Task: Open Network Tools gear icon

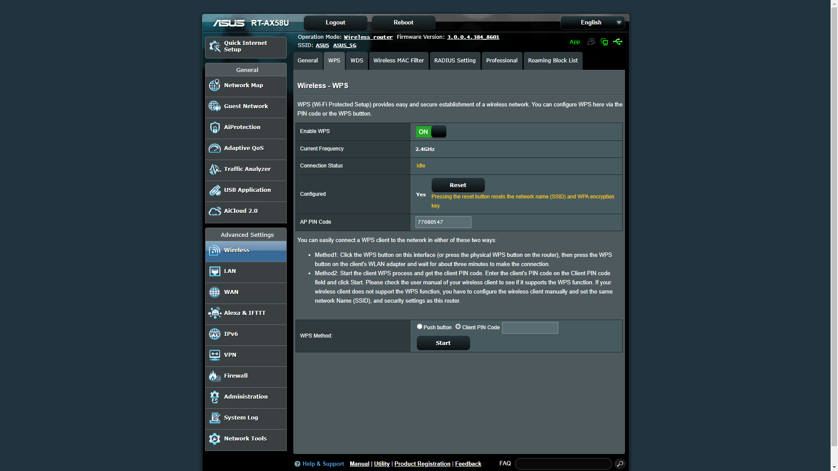Action: pyautogui.click(x=214, y=439)
